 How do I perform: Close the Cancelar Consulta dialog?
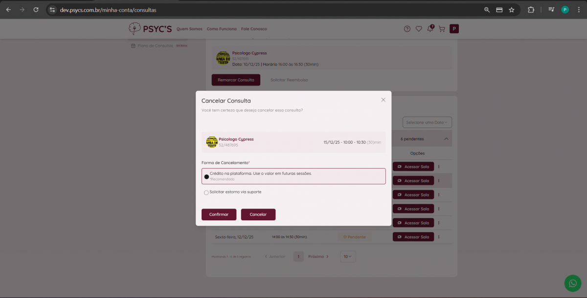point(383,100)
